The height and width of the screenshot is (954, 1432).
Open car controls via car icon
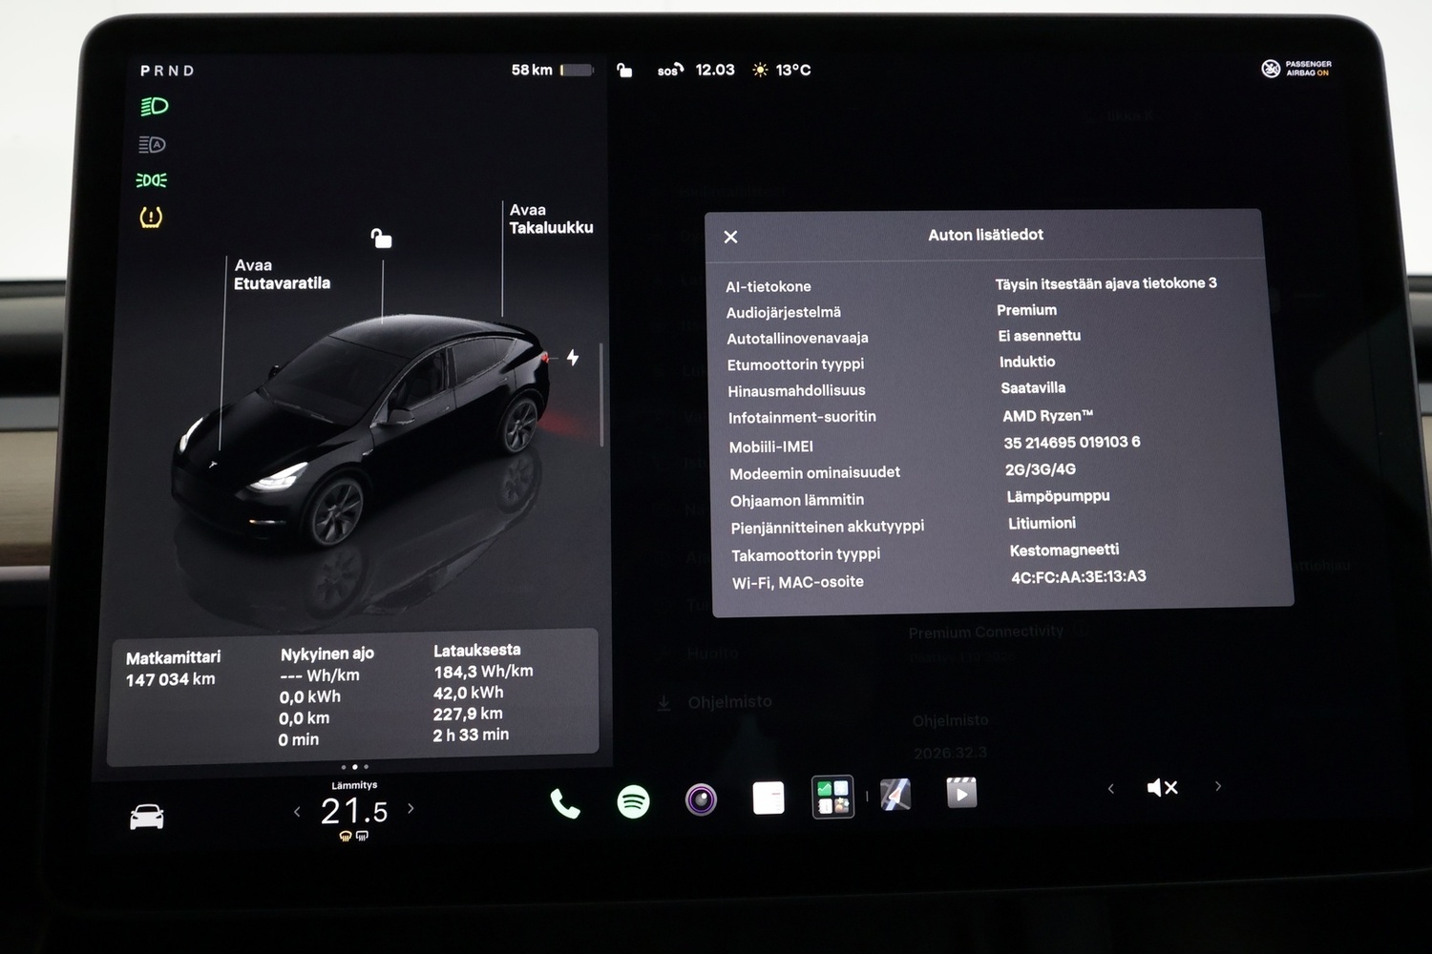[147, 817]
